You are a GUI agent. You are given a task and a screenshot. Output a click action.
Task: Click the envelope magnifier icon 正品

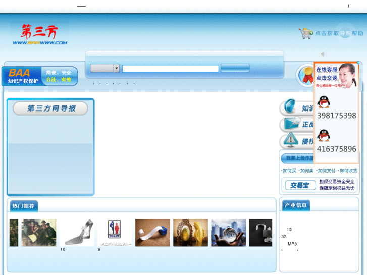(x=297, y=124)
